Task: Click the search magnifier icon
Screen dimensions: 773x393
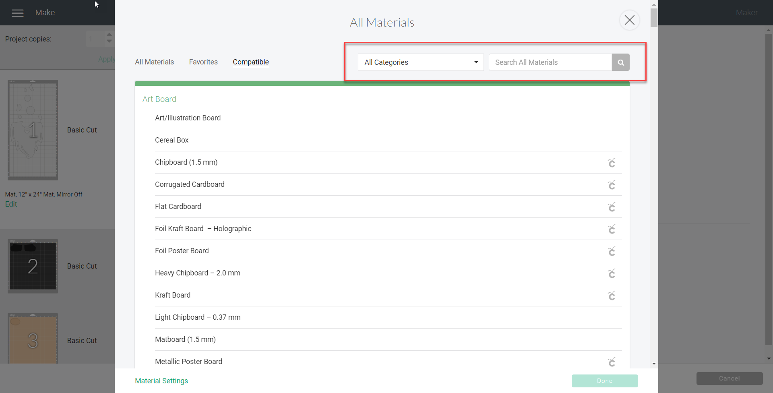Action: tap(620, 62)
